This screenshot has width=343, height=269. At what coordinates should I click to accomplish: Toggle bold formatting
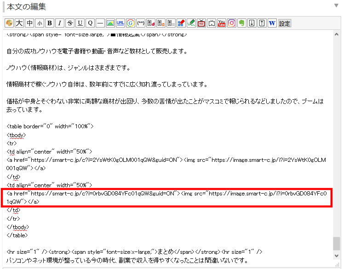50,23
